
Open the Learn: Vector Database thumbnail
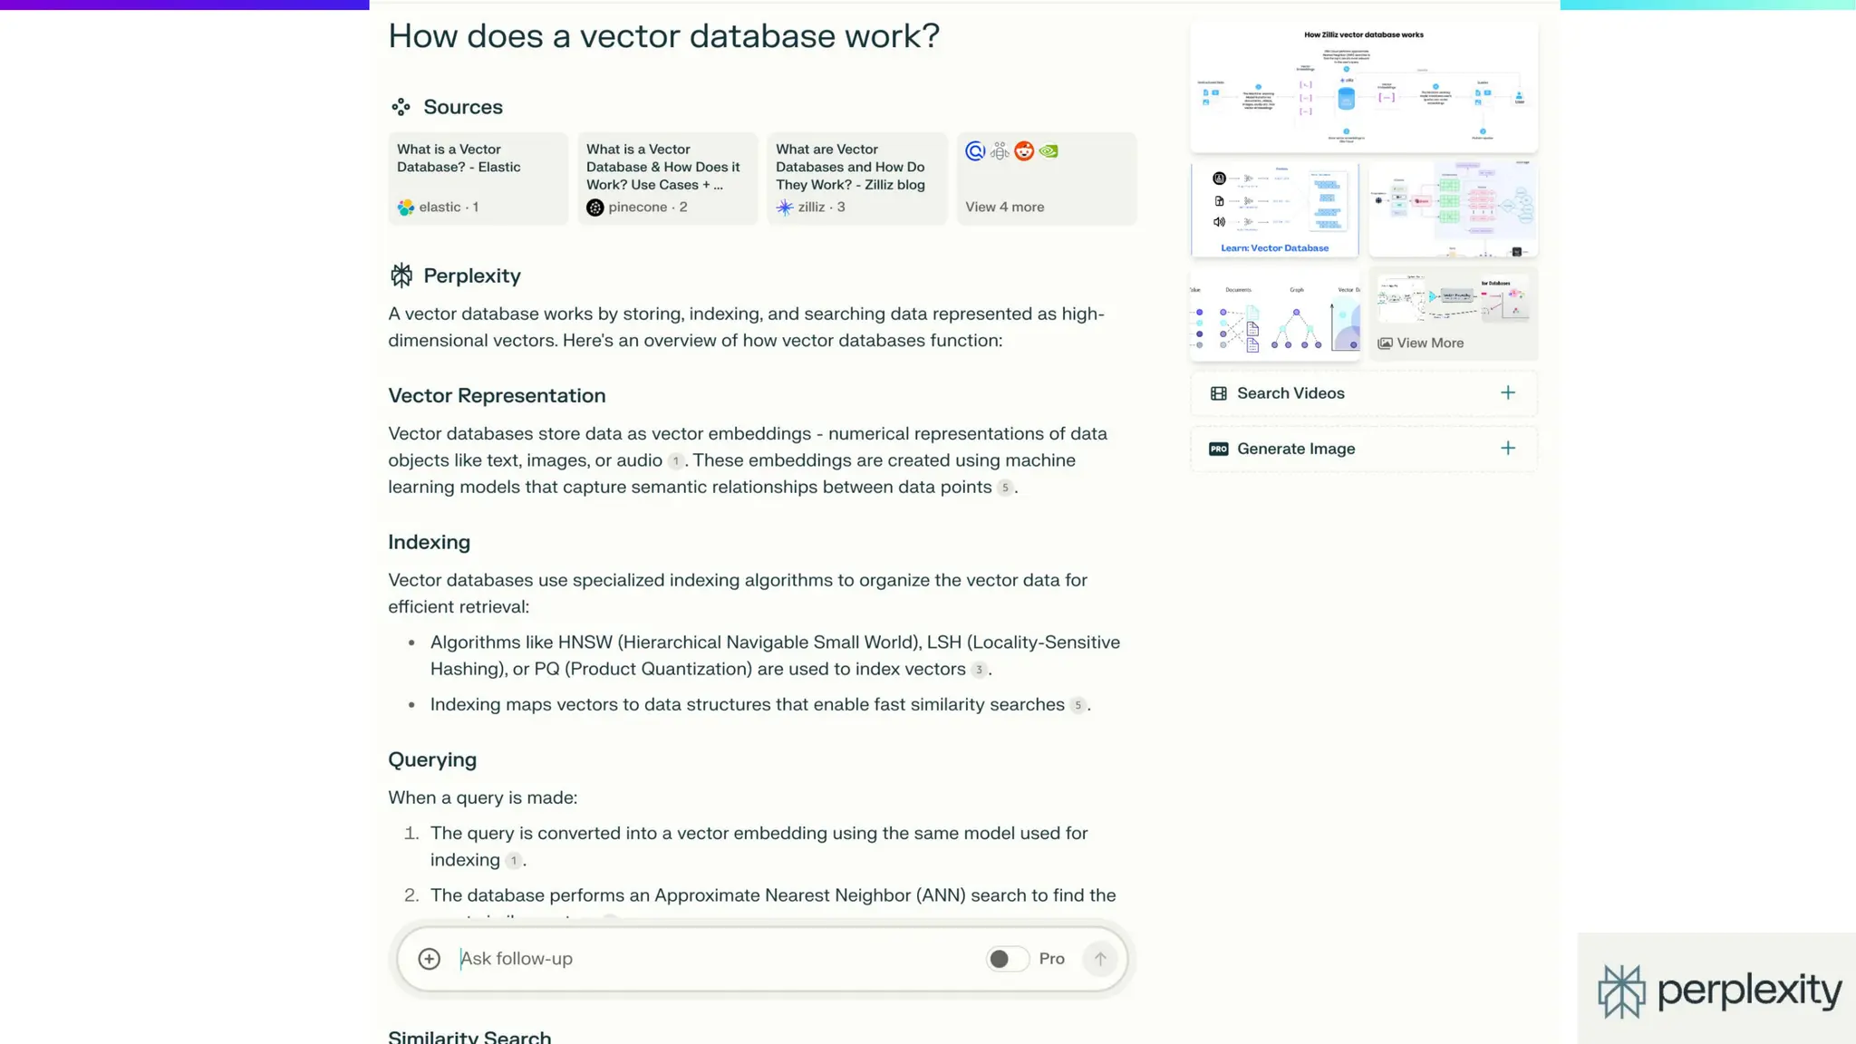click(1274, 210)
